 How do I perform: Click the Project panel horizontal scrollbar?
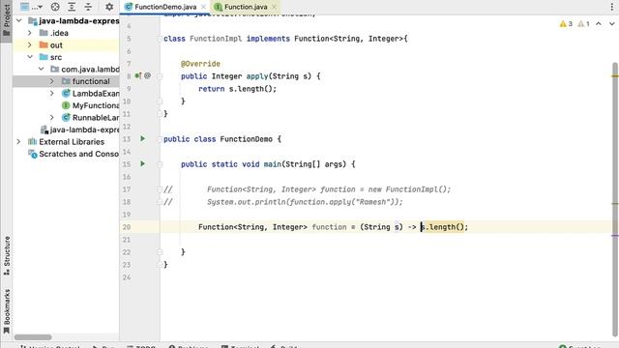click(x=33, y=337)
